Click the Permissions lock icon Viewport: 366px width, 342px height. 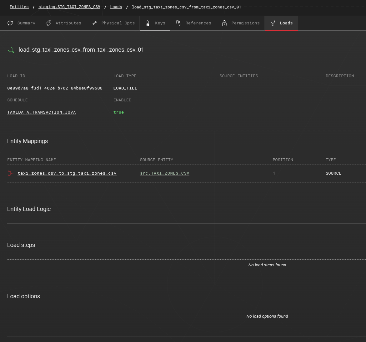[x=224, y=23]
